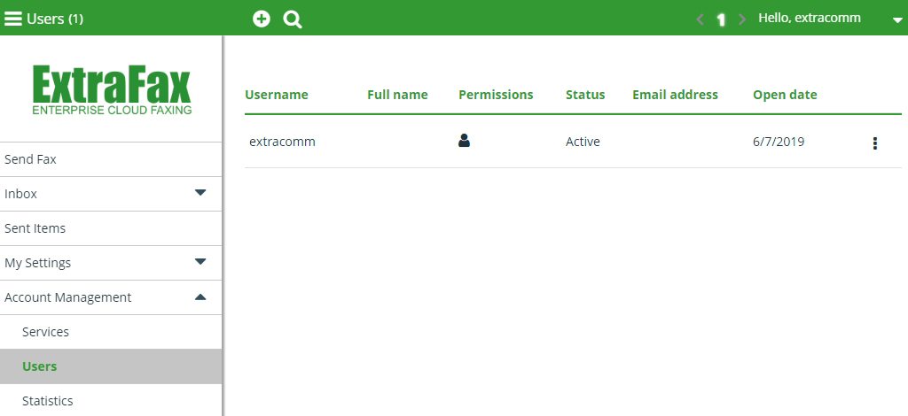Viewport: 908px width, 416px height.
Task: Click the ExtraFax logo
Action: click(x=112, y=89)
